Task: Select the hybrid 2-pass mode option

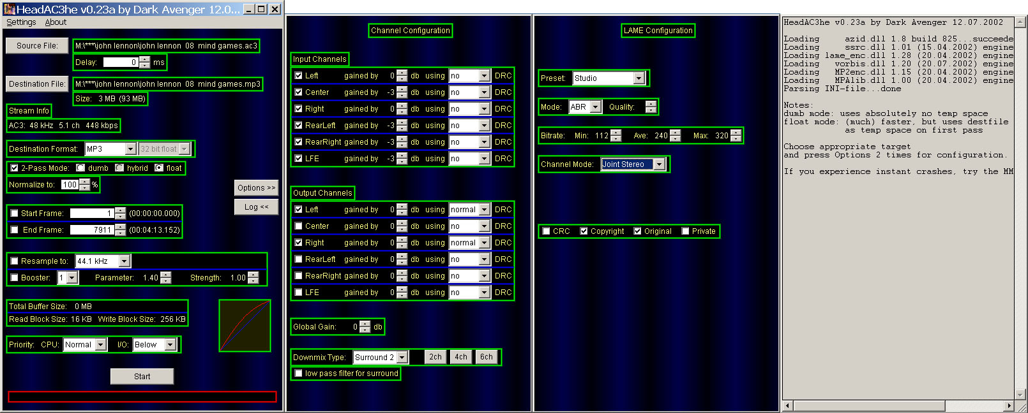Action: [119, 168]
